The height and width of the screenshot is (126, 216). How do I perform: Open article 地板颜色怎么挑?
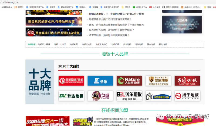[x=110, y=19]
